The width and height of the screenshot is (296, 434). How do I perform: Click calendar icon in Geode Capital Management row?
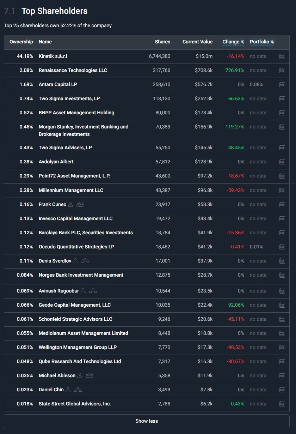282,305
